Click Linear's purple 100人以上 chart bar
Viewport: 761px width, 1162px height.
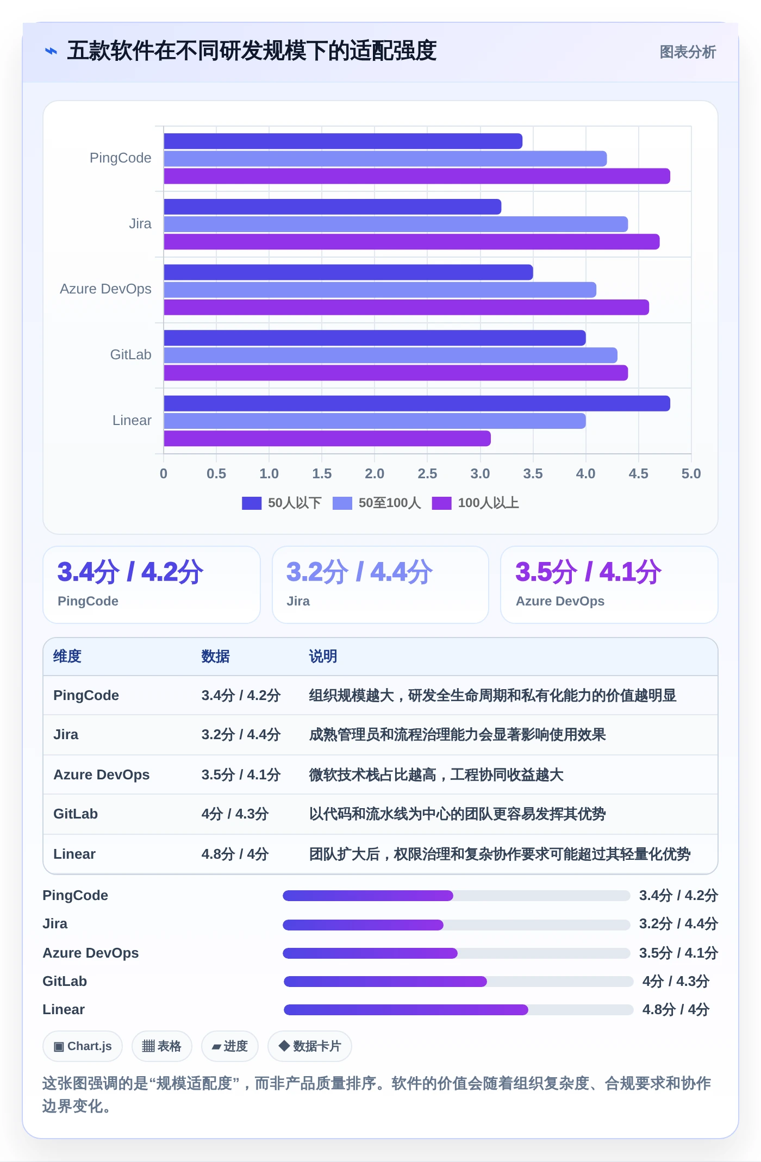(327, 439)
